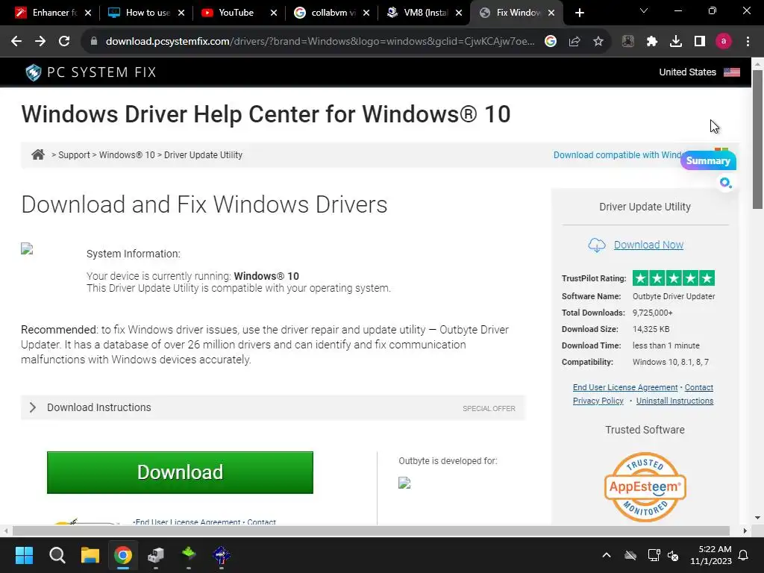Click the Chrome taskbar icon
Viewport: 764px width, 573px height.
[123, 555]
